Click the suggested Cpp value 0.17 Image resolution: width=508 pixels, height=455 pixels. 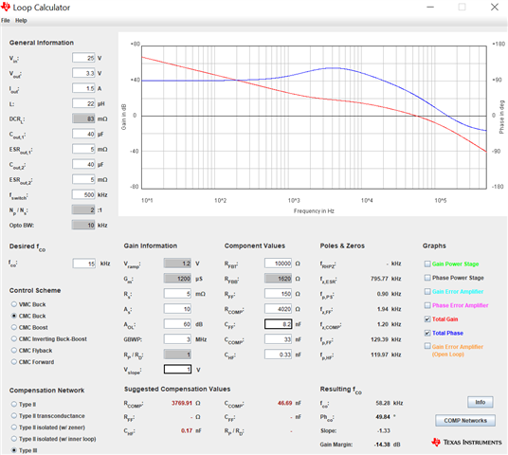187,430
